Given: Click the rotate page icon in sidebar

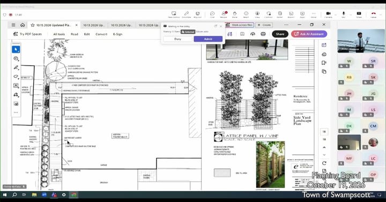Looking at the screenshot, I should 324,163.
